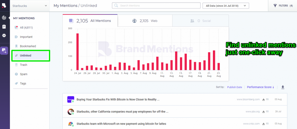Click the bookmark ribbon icon
The width and height of the screenshot is (297, 129).
click(17, 46)
